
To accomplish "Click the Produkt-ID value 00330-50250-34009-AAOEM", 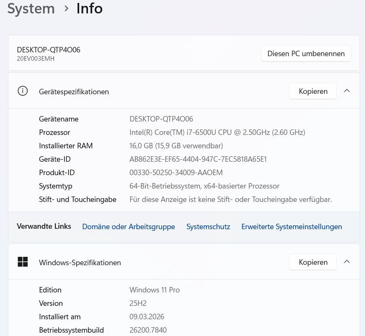I will click(176, 173).
